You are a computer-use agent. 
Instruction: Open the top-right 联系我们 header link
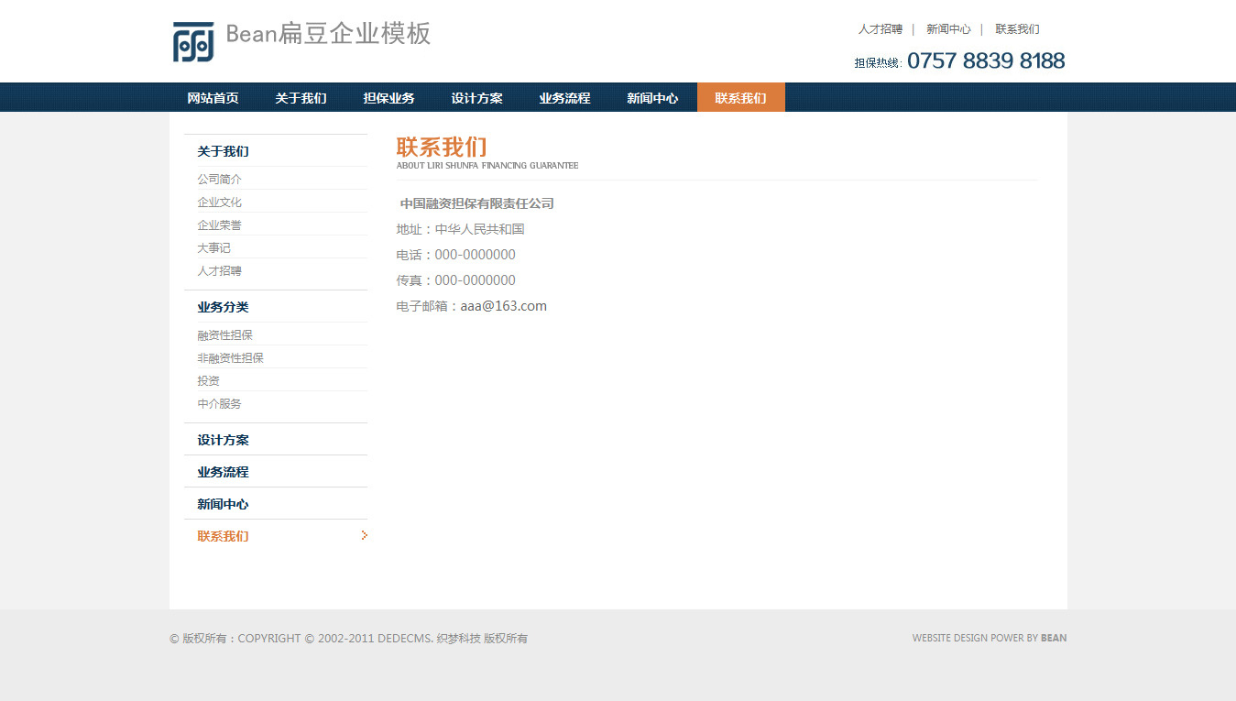[1017, 29]
